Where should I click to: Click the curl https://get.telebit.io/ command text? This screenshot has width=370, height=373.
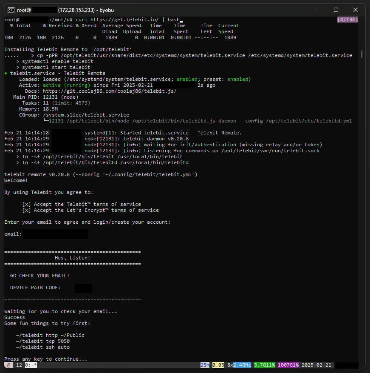point(117,20)
